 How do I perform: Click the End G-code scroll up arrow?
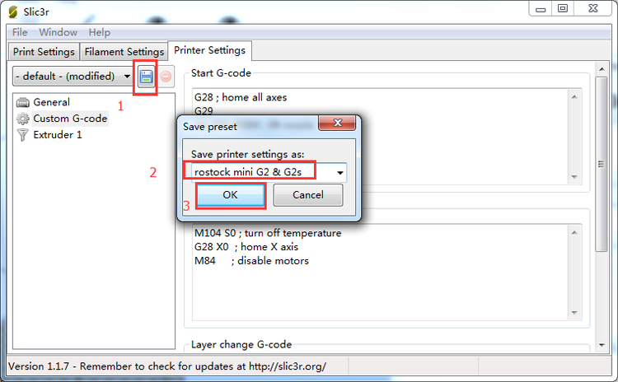click(574, 233)
